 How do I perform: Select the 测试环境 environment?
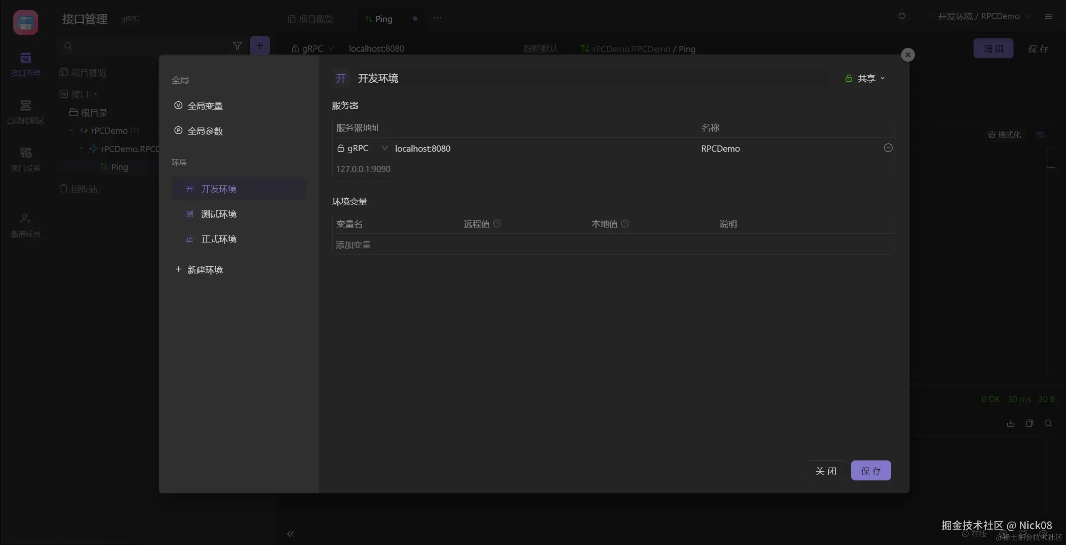[x=219, y=214]
